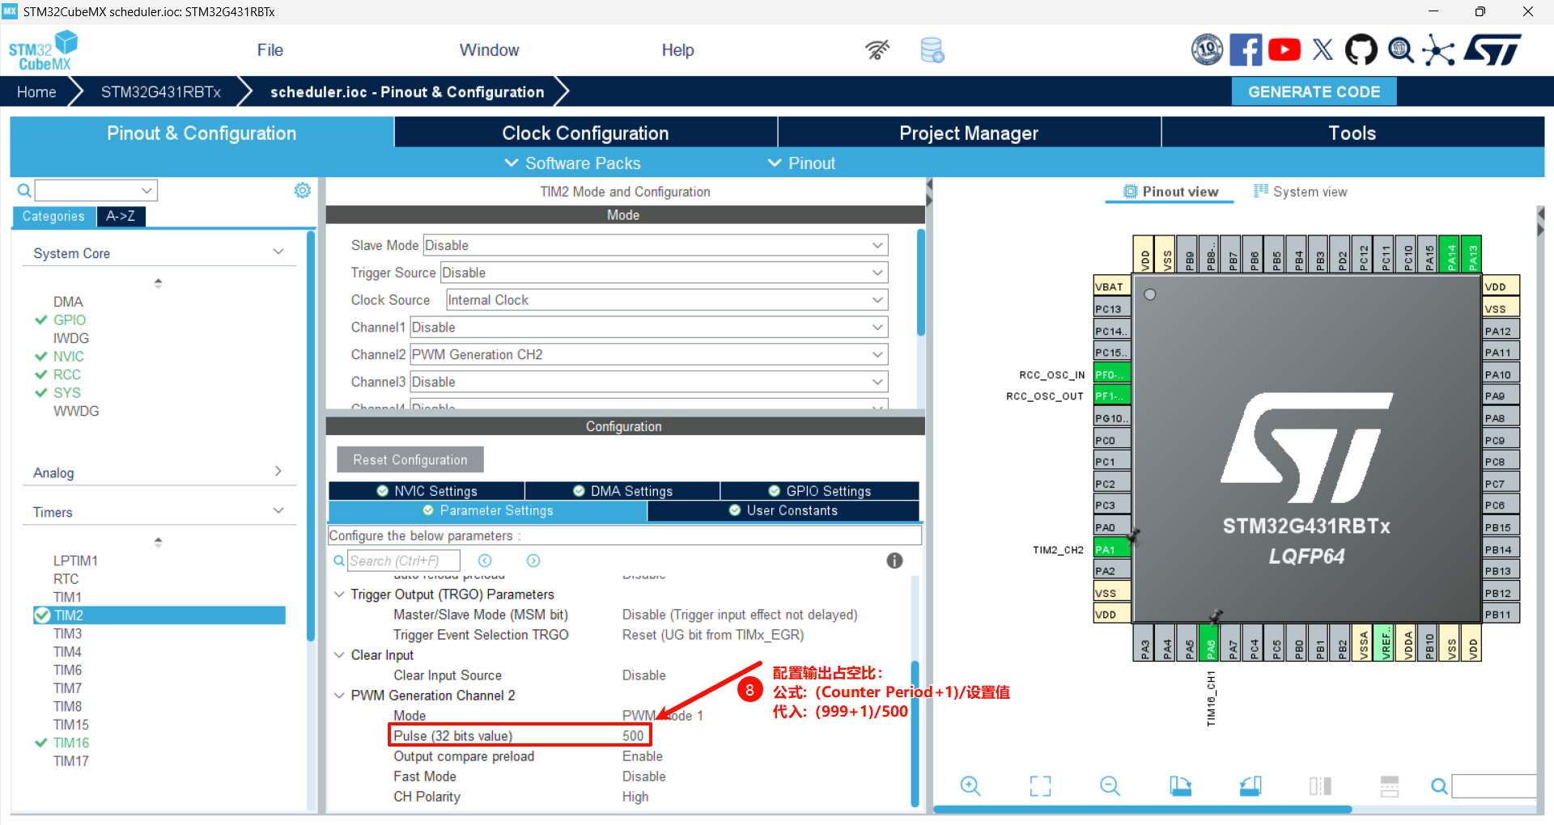Go to Home breadcrumb
This screenshot has height=825, width=1554.
36,91
